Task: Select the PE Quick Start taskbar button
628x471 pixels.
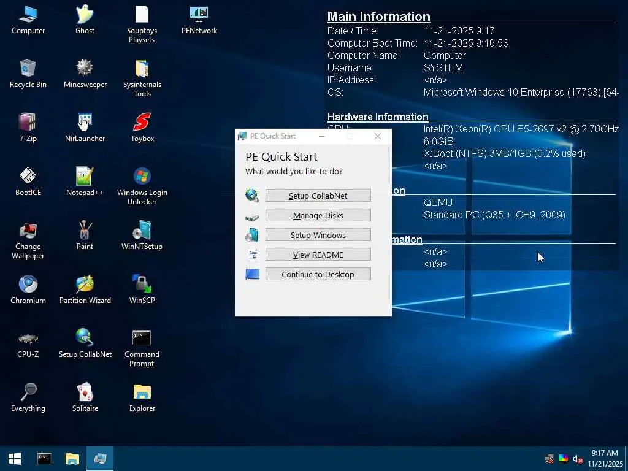Action: coord(100,459)
